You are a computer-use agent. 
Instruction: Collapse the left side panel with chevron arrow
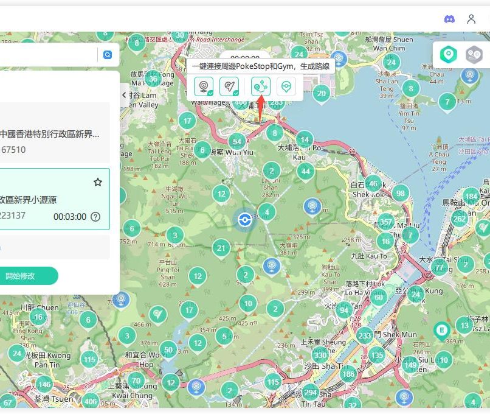pyautogui.click(x=124, y=95)
